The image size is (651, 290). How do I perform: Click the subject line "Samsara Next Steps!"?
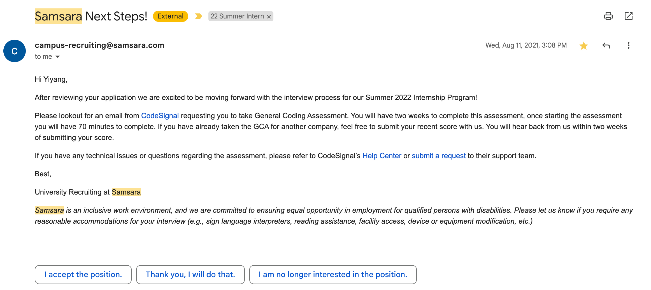[91, 16]
